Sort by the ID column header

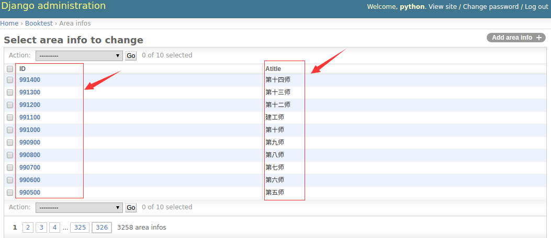(x=23, y=69)
